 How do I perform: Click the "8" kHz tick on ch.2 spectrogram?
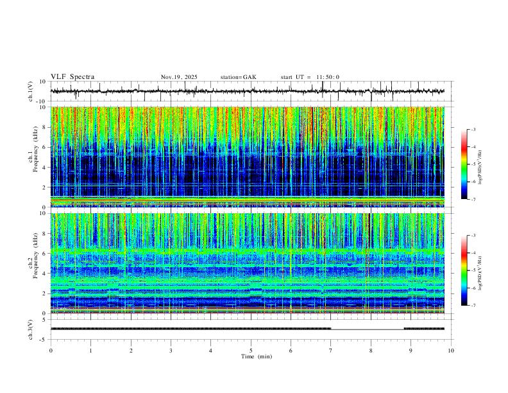click(44, 234)
